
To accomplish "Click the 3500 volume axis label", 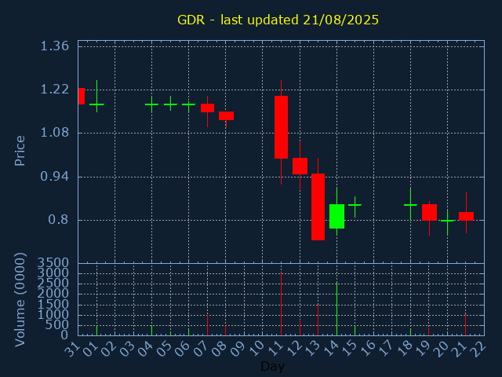I will (x=53, y=263).
